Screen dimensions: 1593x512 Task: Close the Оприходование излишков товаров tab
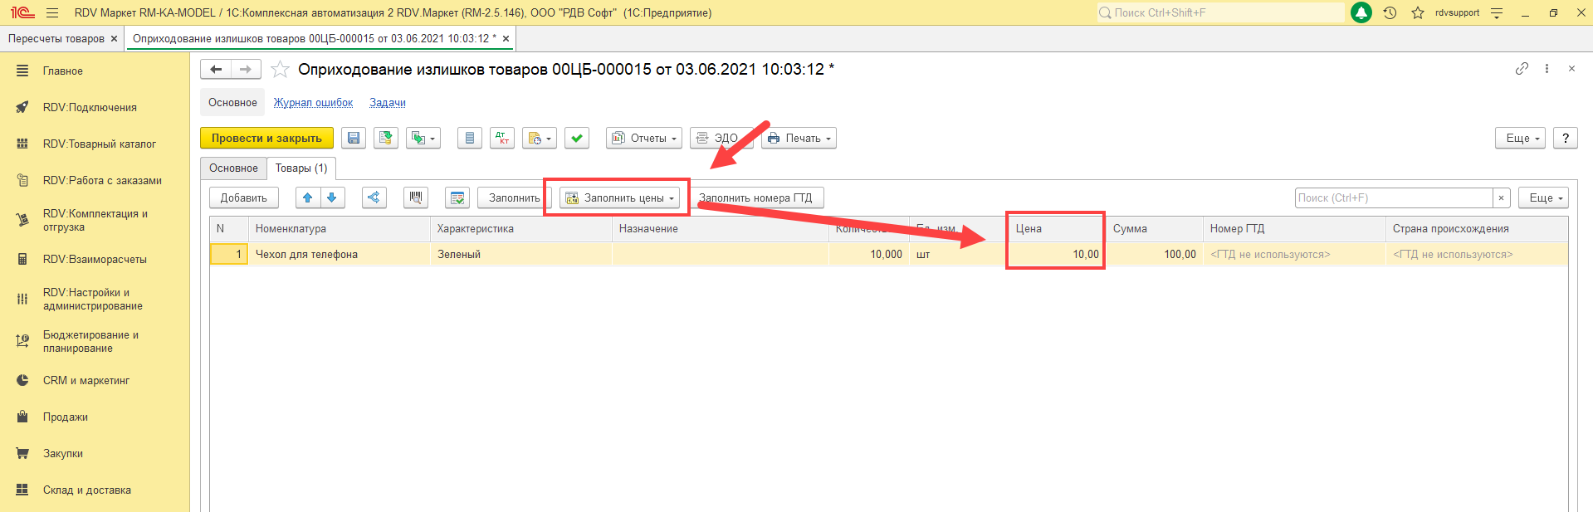point(506,39)
